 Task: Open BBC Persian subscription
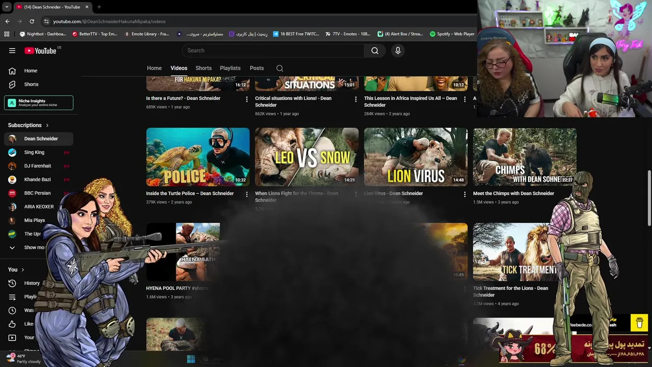(x=39, y=193)
